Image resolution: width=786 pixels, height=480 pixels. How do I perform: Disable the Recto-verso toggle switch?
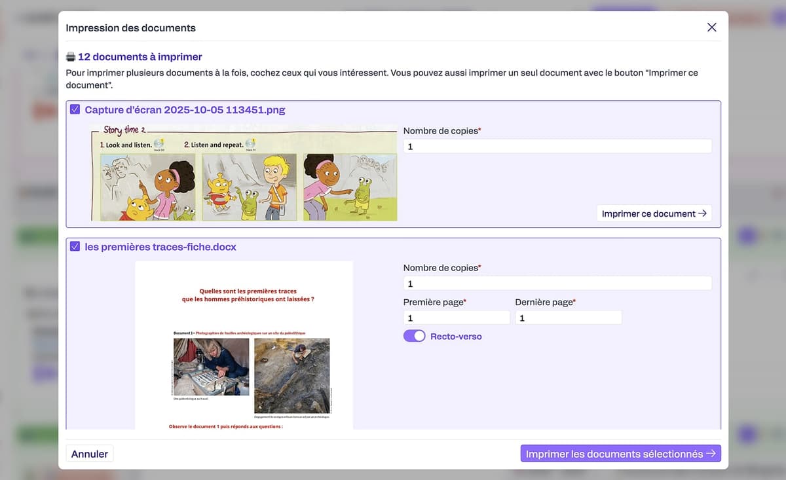[414, 336]
